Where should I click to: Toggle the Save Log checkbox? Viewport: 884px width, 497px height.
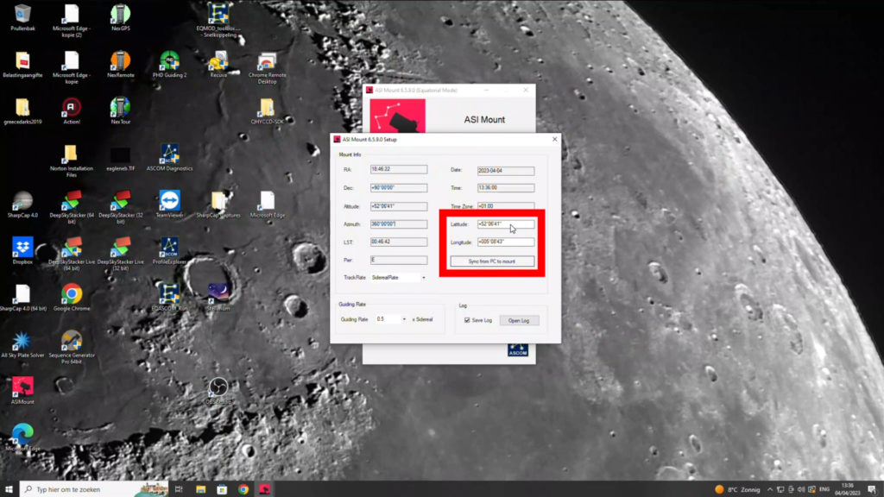[x=467, y=320]
